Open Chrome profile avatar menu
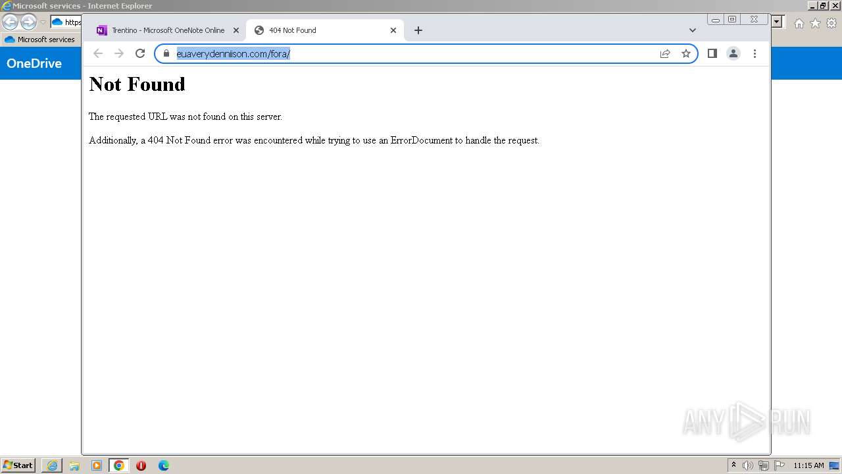Viewport: 842px width, 474px height. [x=733, y=53]
